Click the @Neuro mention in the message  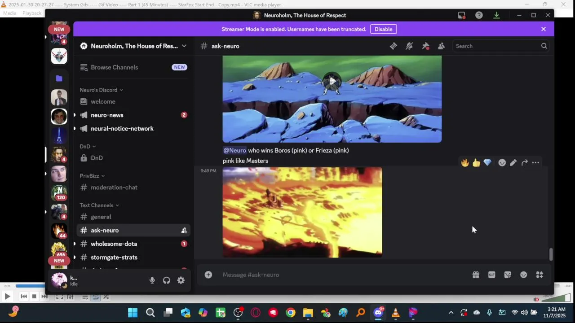[234, 150]
